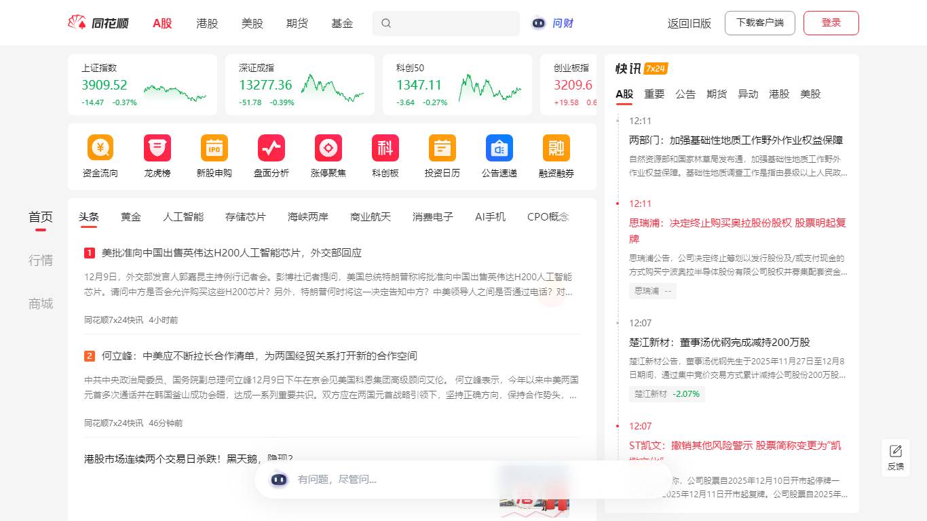
Task: Open the 新股申购 IPO icon
Action: click(x=214, y=148)
